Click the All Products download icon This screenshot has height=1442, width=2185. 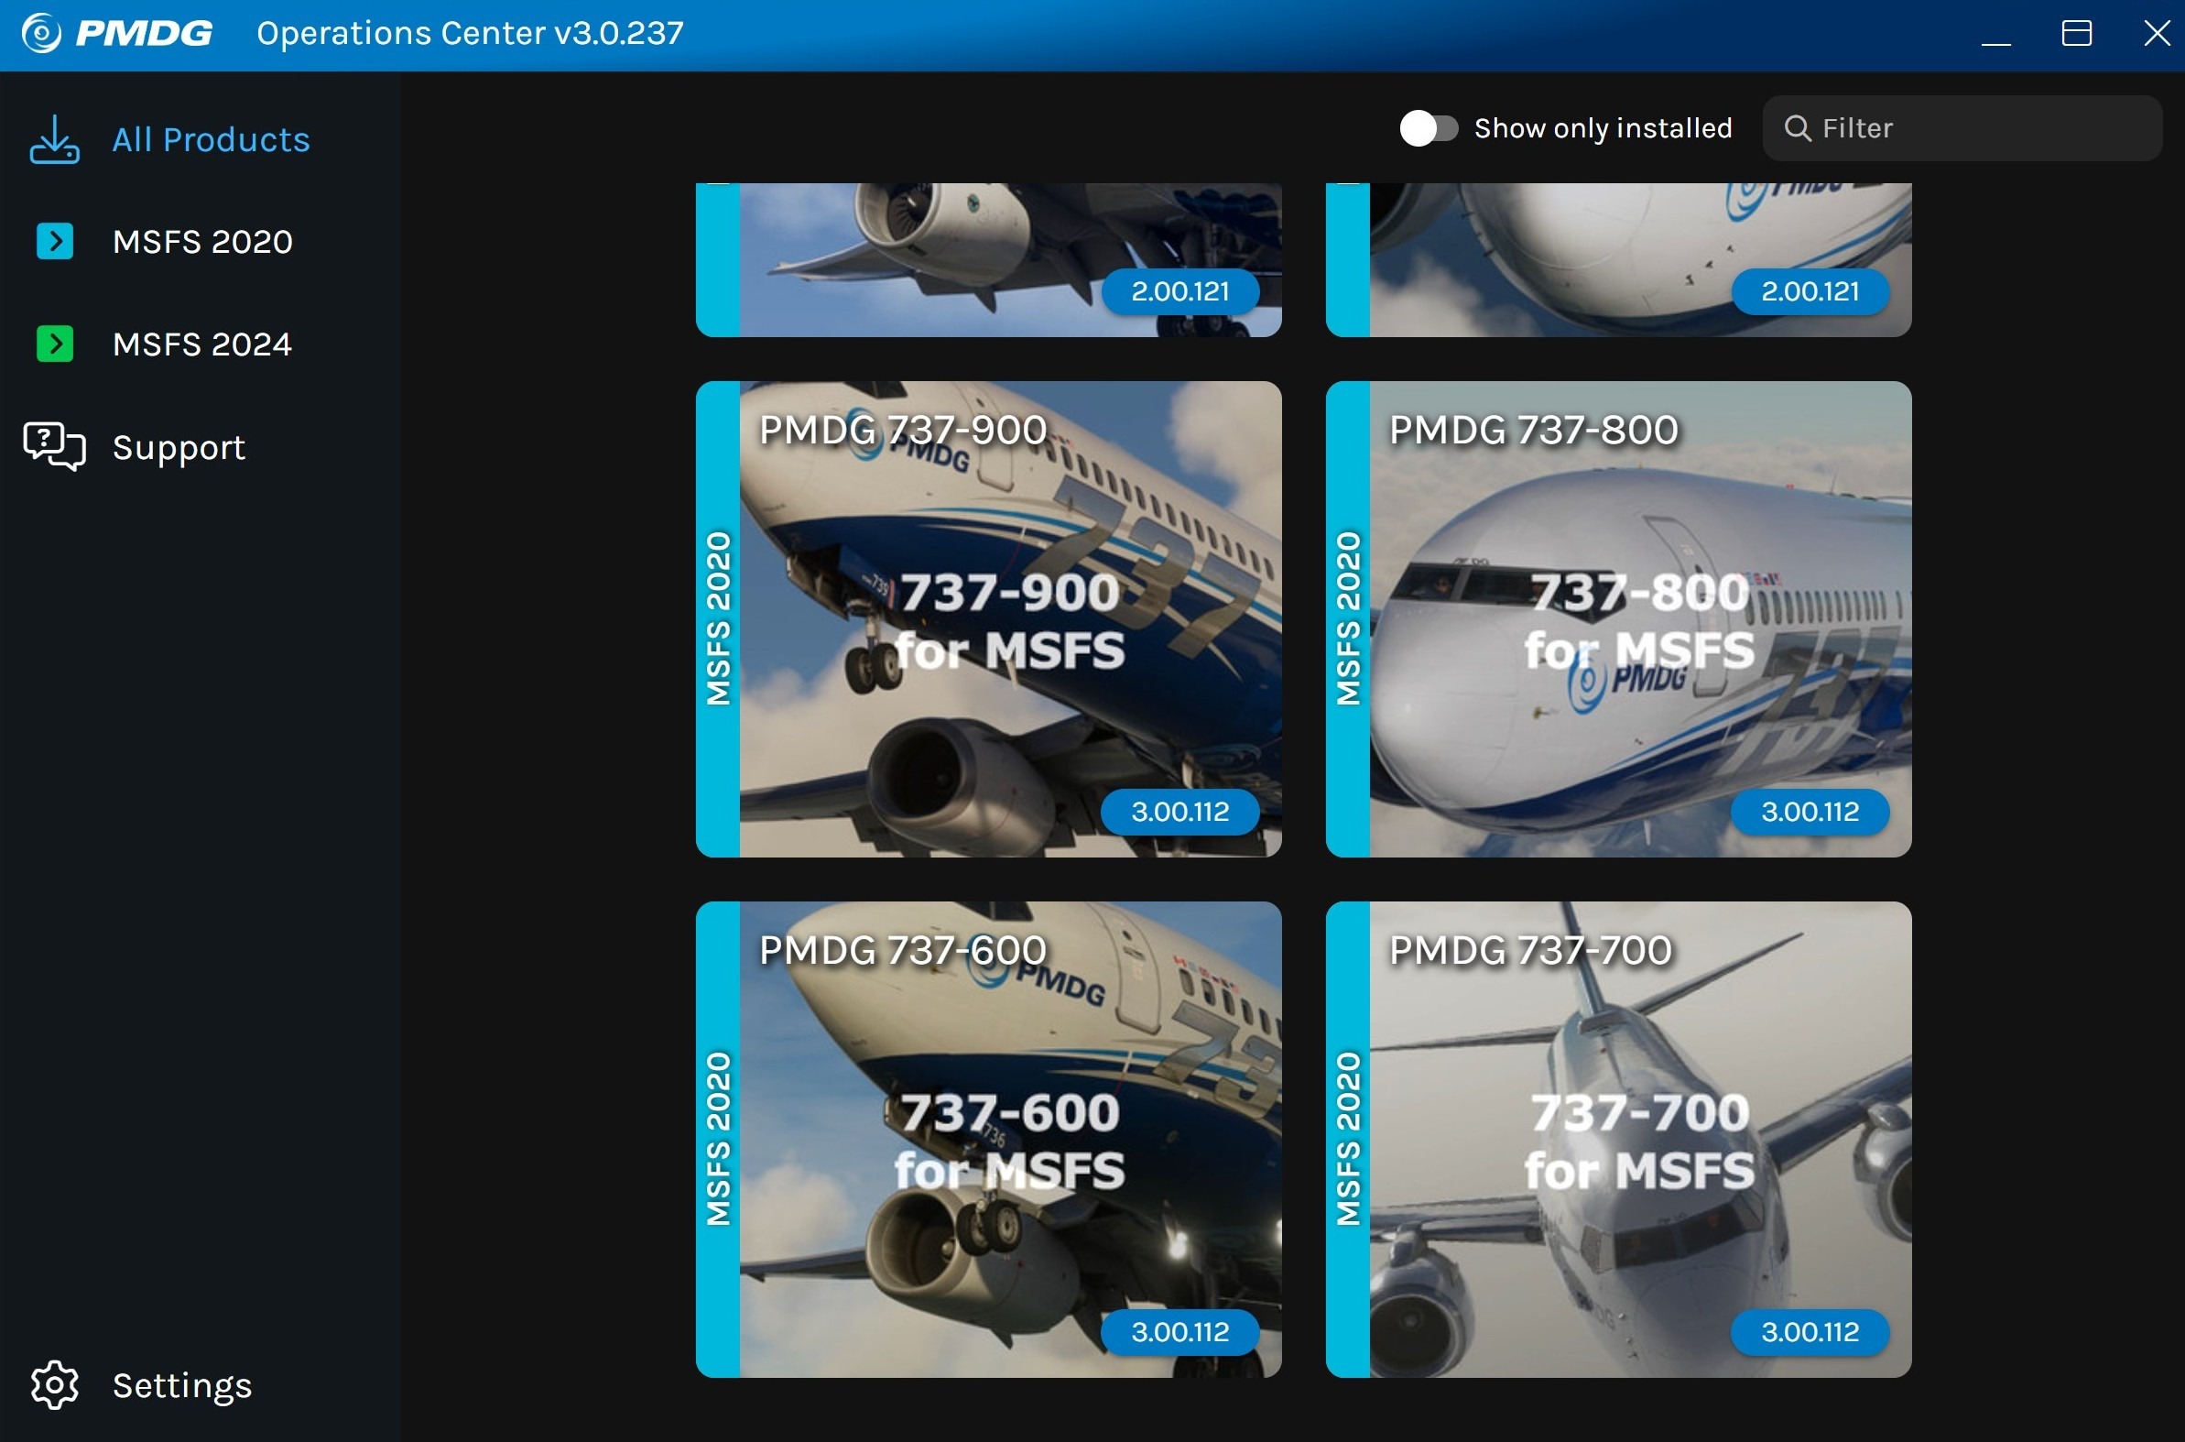(x=54, y=140)
